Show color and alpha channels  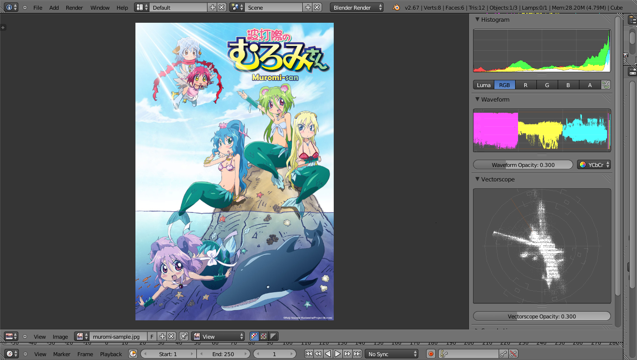click(254, 336)
